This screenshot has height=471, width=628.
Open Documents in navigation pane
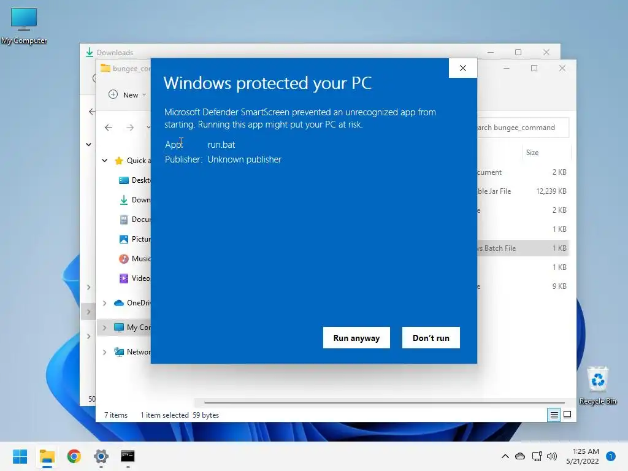click(x=135, y=220)
